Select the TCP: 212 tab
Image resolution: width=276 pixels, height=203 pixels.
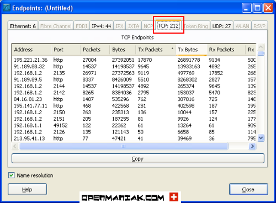168,25
